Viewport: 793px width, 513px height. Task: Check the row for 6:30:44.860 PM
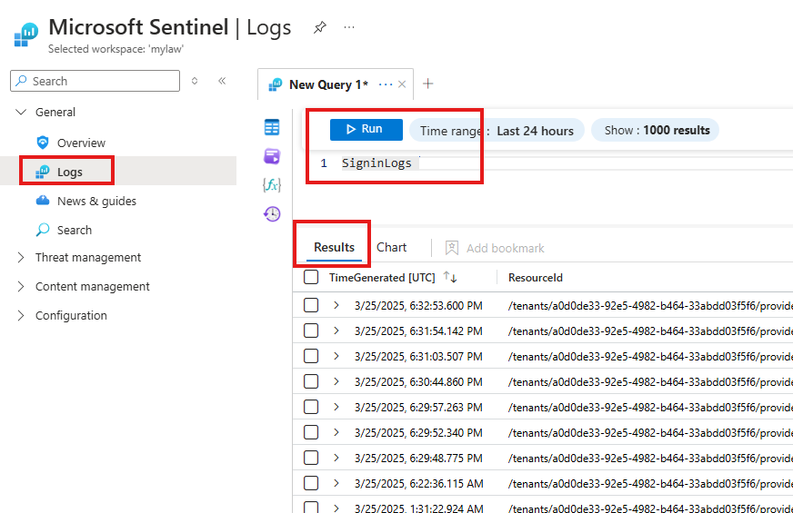pyautogui.click(x=311, y=381)
